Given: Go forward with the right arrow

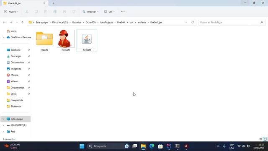Looking at the screenshot, I should (11, 22).
